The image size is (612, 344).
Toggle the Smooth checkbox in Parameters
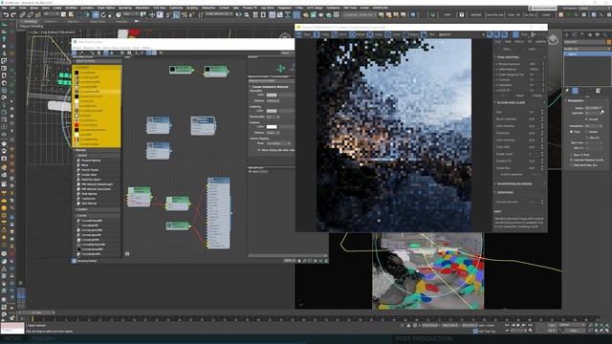pyautogui.click(x=586, y=118)
